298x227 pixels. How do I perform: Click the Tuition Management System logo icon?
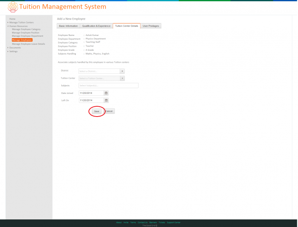[13, 7]
